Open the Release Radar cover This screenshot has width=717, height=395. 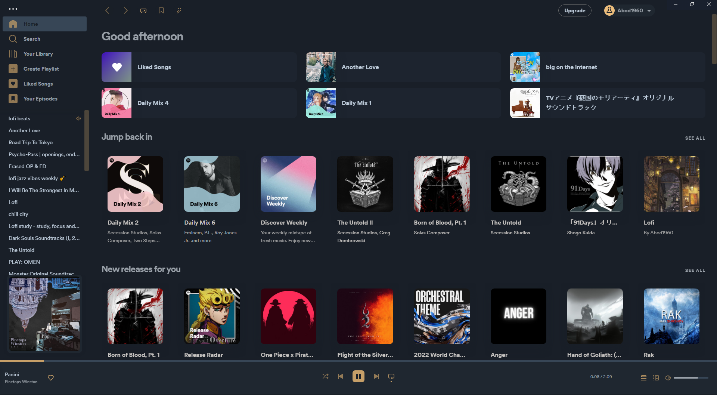coord(212,316)
